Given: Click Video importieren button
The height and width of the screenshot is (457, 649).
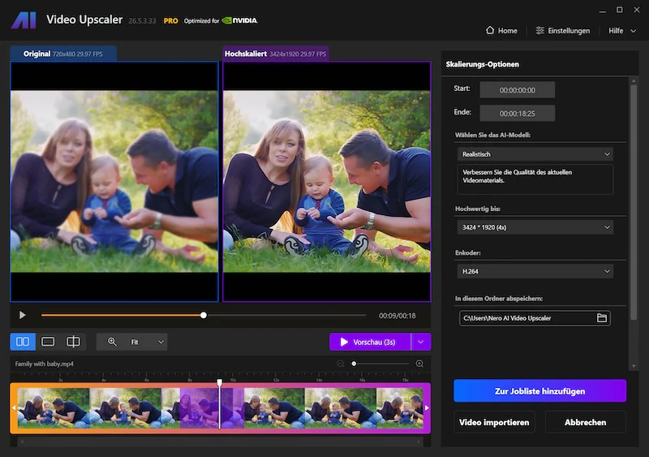Looking at the screenshot, I should [x=494, y=422].
